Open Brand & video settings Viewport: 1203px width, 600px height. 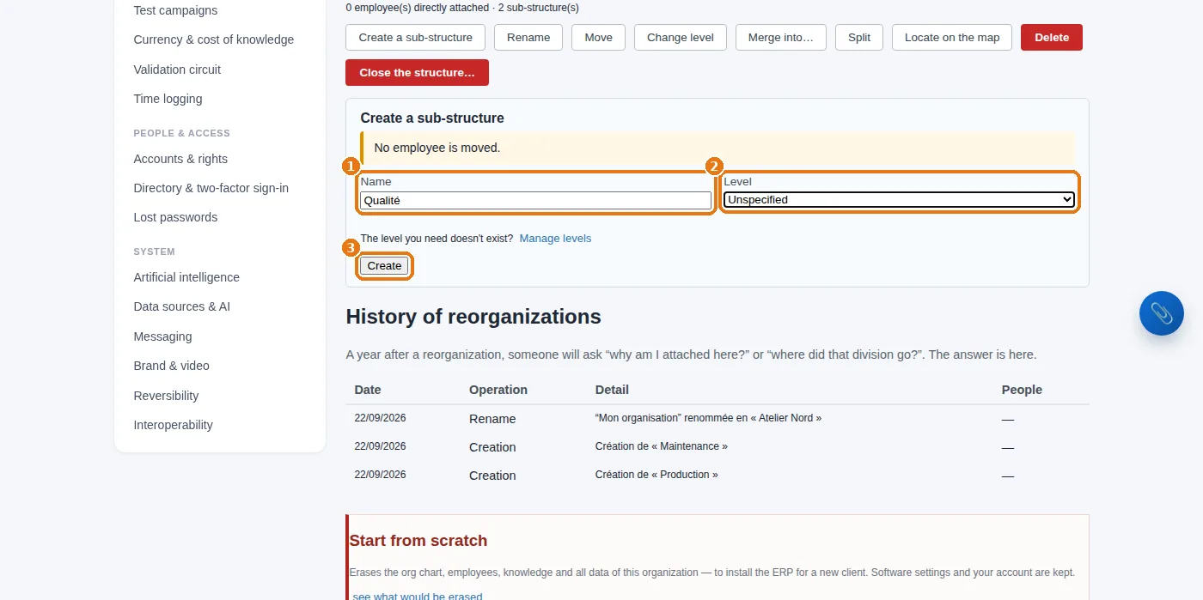point(172,366)
